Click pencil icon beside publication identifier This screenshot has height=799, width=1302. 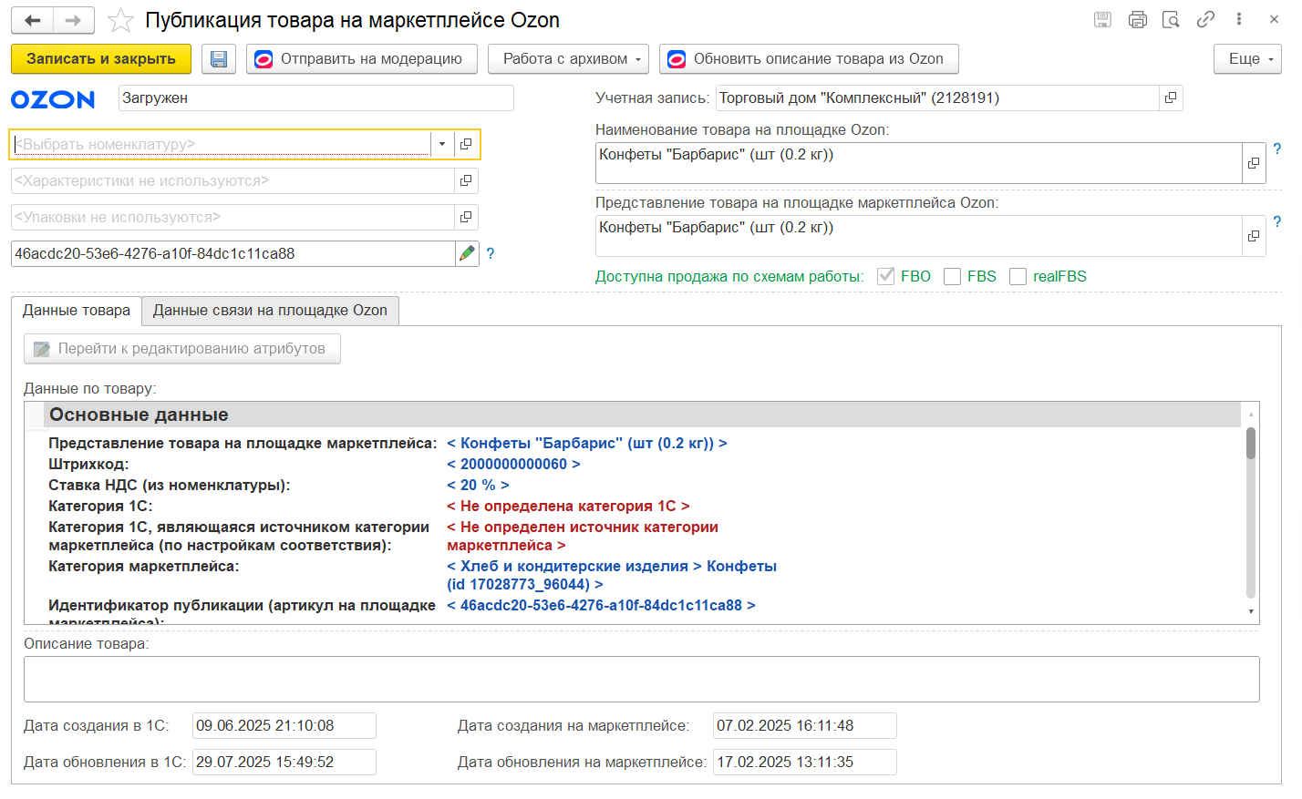pyautogui.click(x=467, y=253)
